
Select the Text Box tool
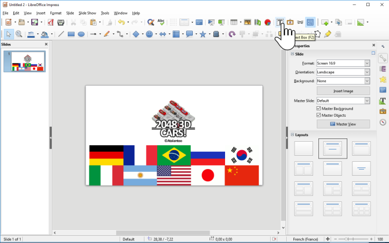tap(280, 22)
